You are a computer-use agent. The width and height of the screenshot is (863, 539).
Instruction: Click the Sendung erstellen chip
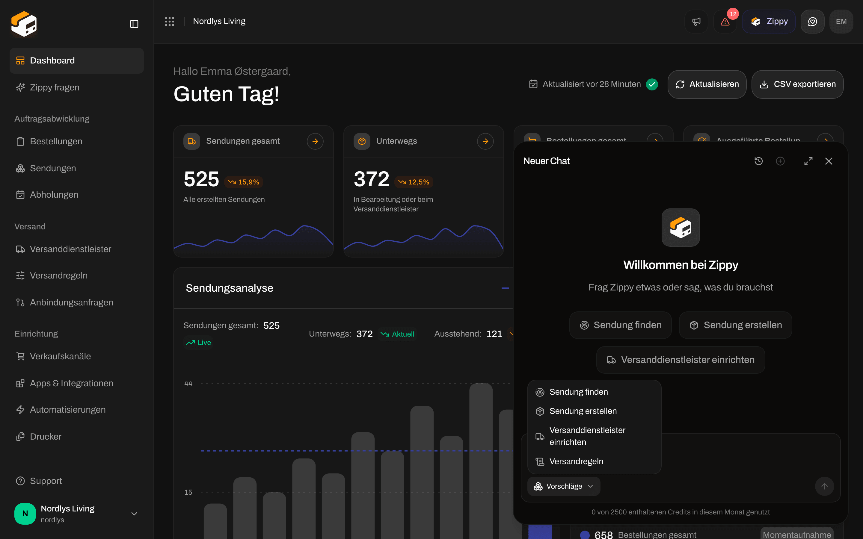pyautogui.click(x=735, y=325)
